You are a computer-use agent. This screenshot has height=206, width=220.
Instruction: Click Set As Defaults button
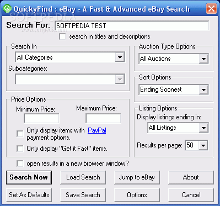29,195
